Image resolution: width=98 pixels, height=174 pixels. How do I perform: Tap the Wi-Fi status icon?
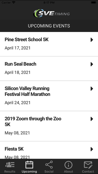pyautogui.click(x=14, y=2)
